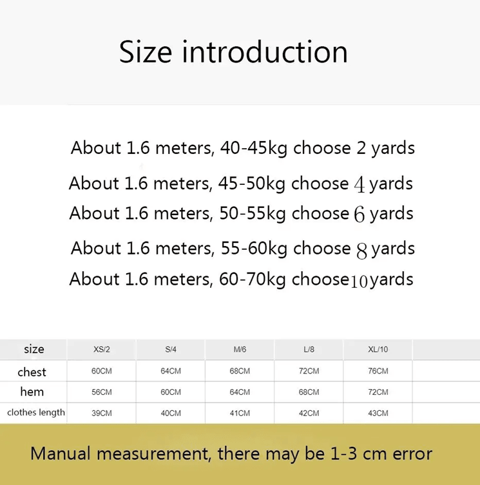Select the '45-50kg choose 4 yards' line

pos(241,184)
